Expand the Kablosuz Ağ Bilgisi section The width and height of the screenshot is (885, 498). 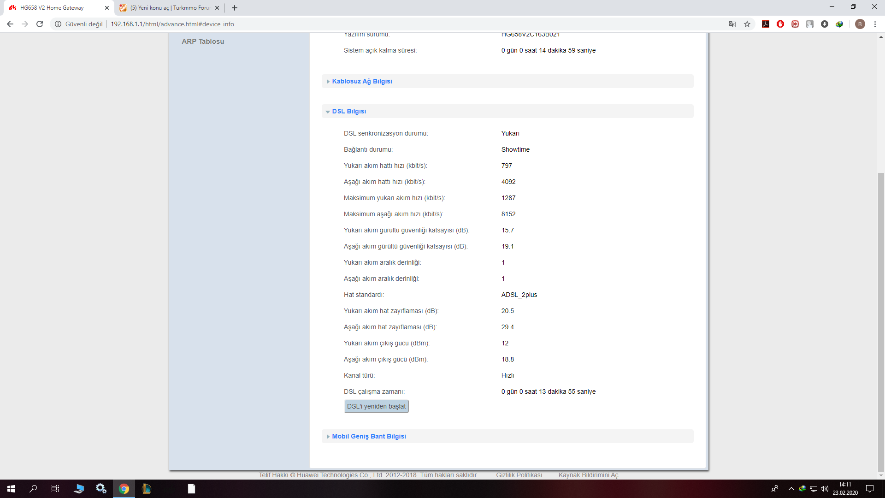tap(362, 81)
